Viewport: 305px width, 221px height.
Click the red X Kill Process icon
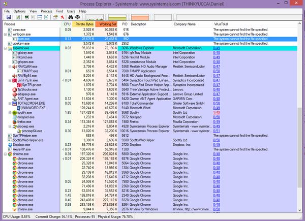[x=62, y=17]
